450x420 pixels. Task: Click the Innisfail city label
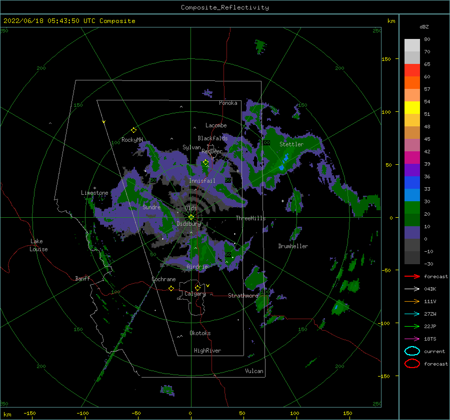point(202,181)
